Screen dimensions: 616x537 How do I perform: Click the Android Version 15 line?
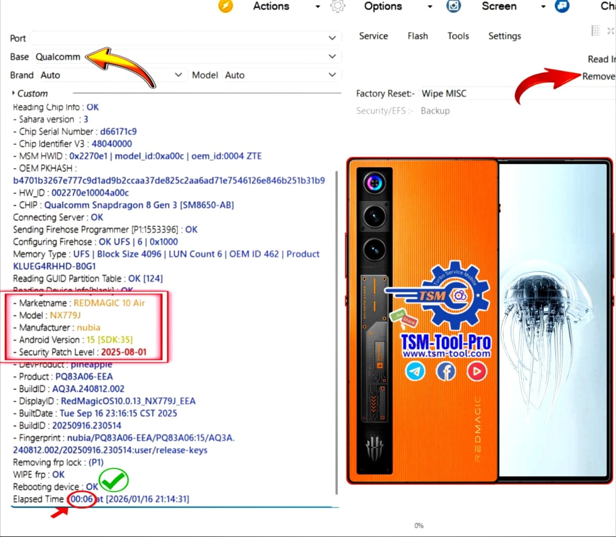coord(73,340)
